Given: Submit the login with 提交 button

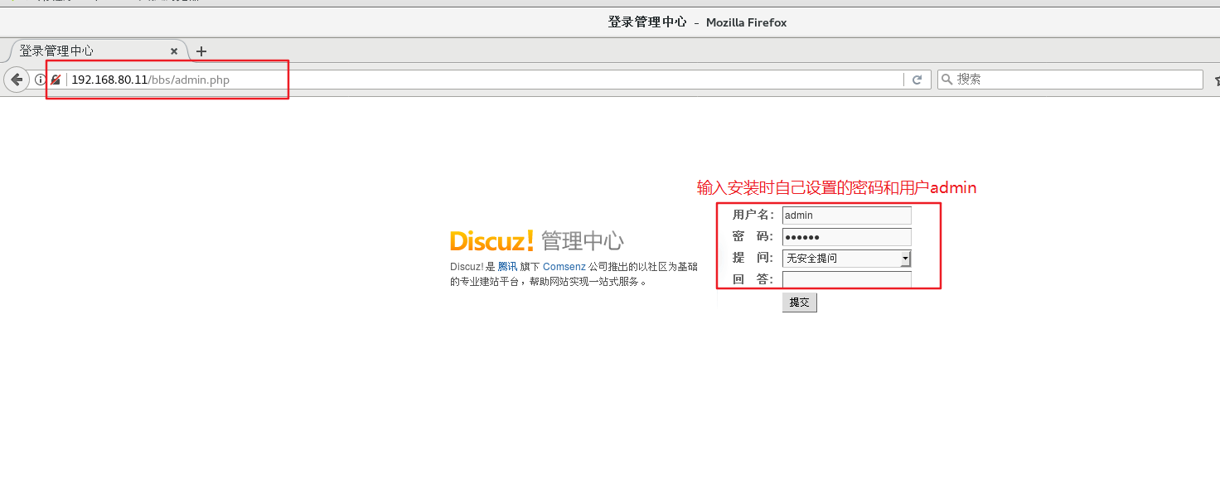Looking at the screenshot, I should 799,303.
